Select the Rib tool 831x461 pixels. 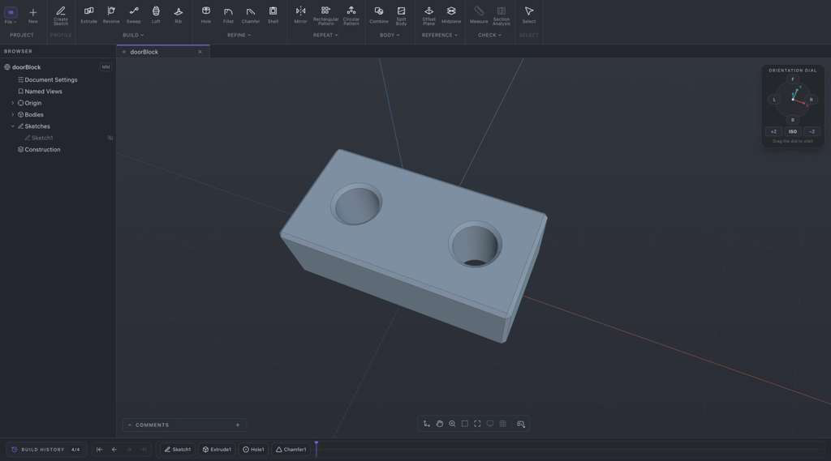pos(178,15)
